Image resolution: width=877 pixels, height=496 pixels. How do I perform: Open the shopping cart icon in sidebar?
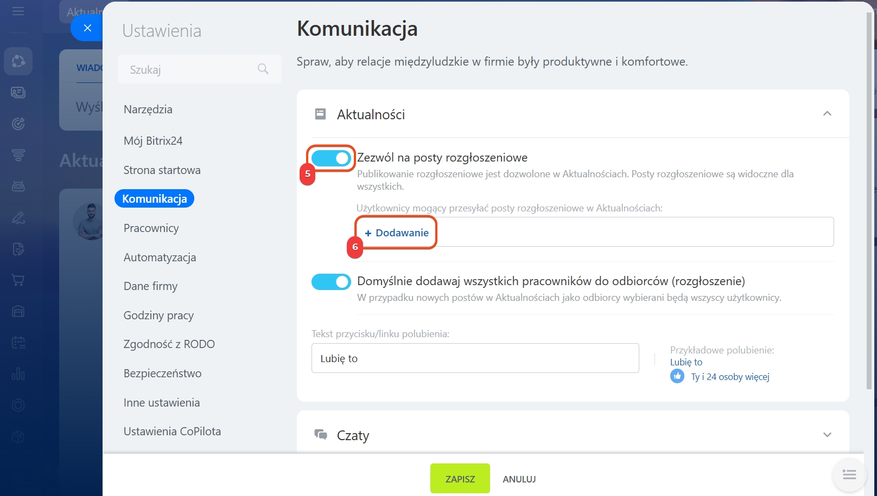click(x=18, y=280)
